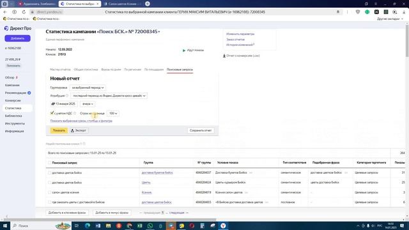Click browser back arrow button
The height and width of the screenshot is (230, 409).
tap(5, 12)
